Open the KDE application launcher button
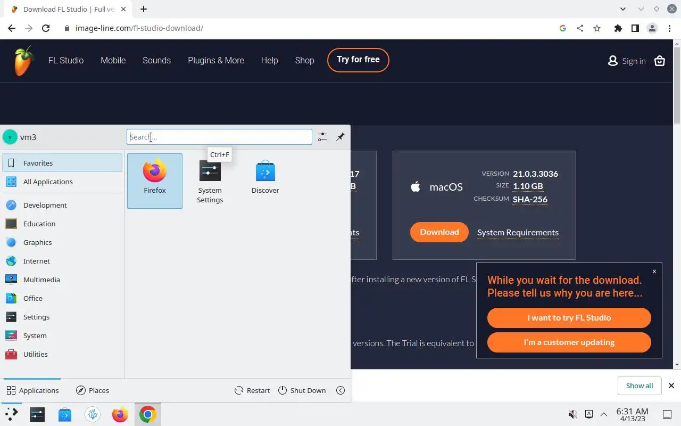Screen dimensions: 681x426 [11, 414]
